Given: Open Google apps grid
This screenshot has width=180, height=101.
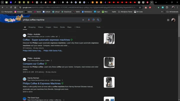Looking at the screenshot, I should point(168,20).
